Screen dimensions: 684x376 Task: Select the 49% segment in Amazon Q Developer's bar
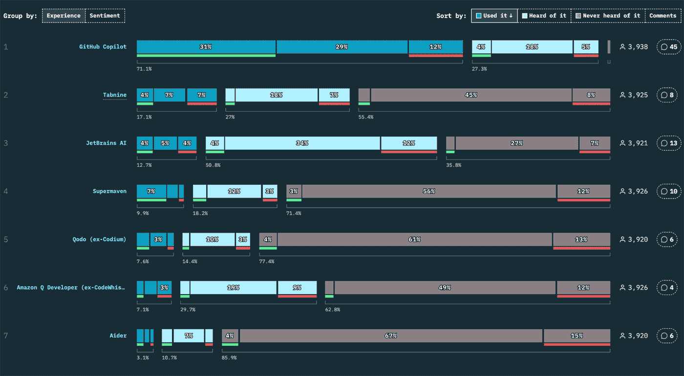click(x=445, y=288)
